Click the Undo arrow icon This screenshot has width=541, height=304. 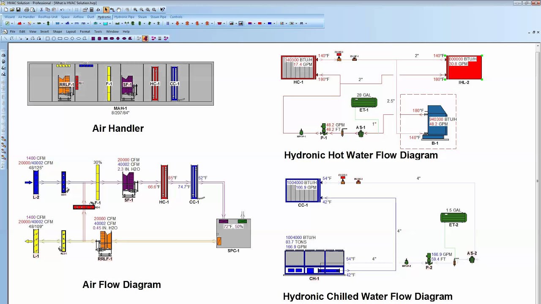(62, 10)
